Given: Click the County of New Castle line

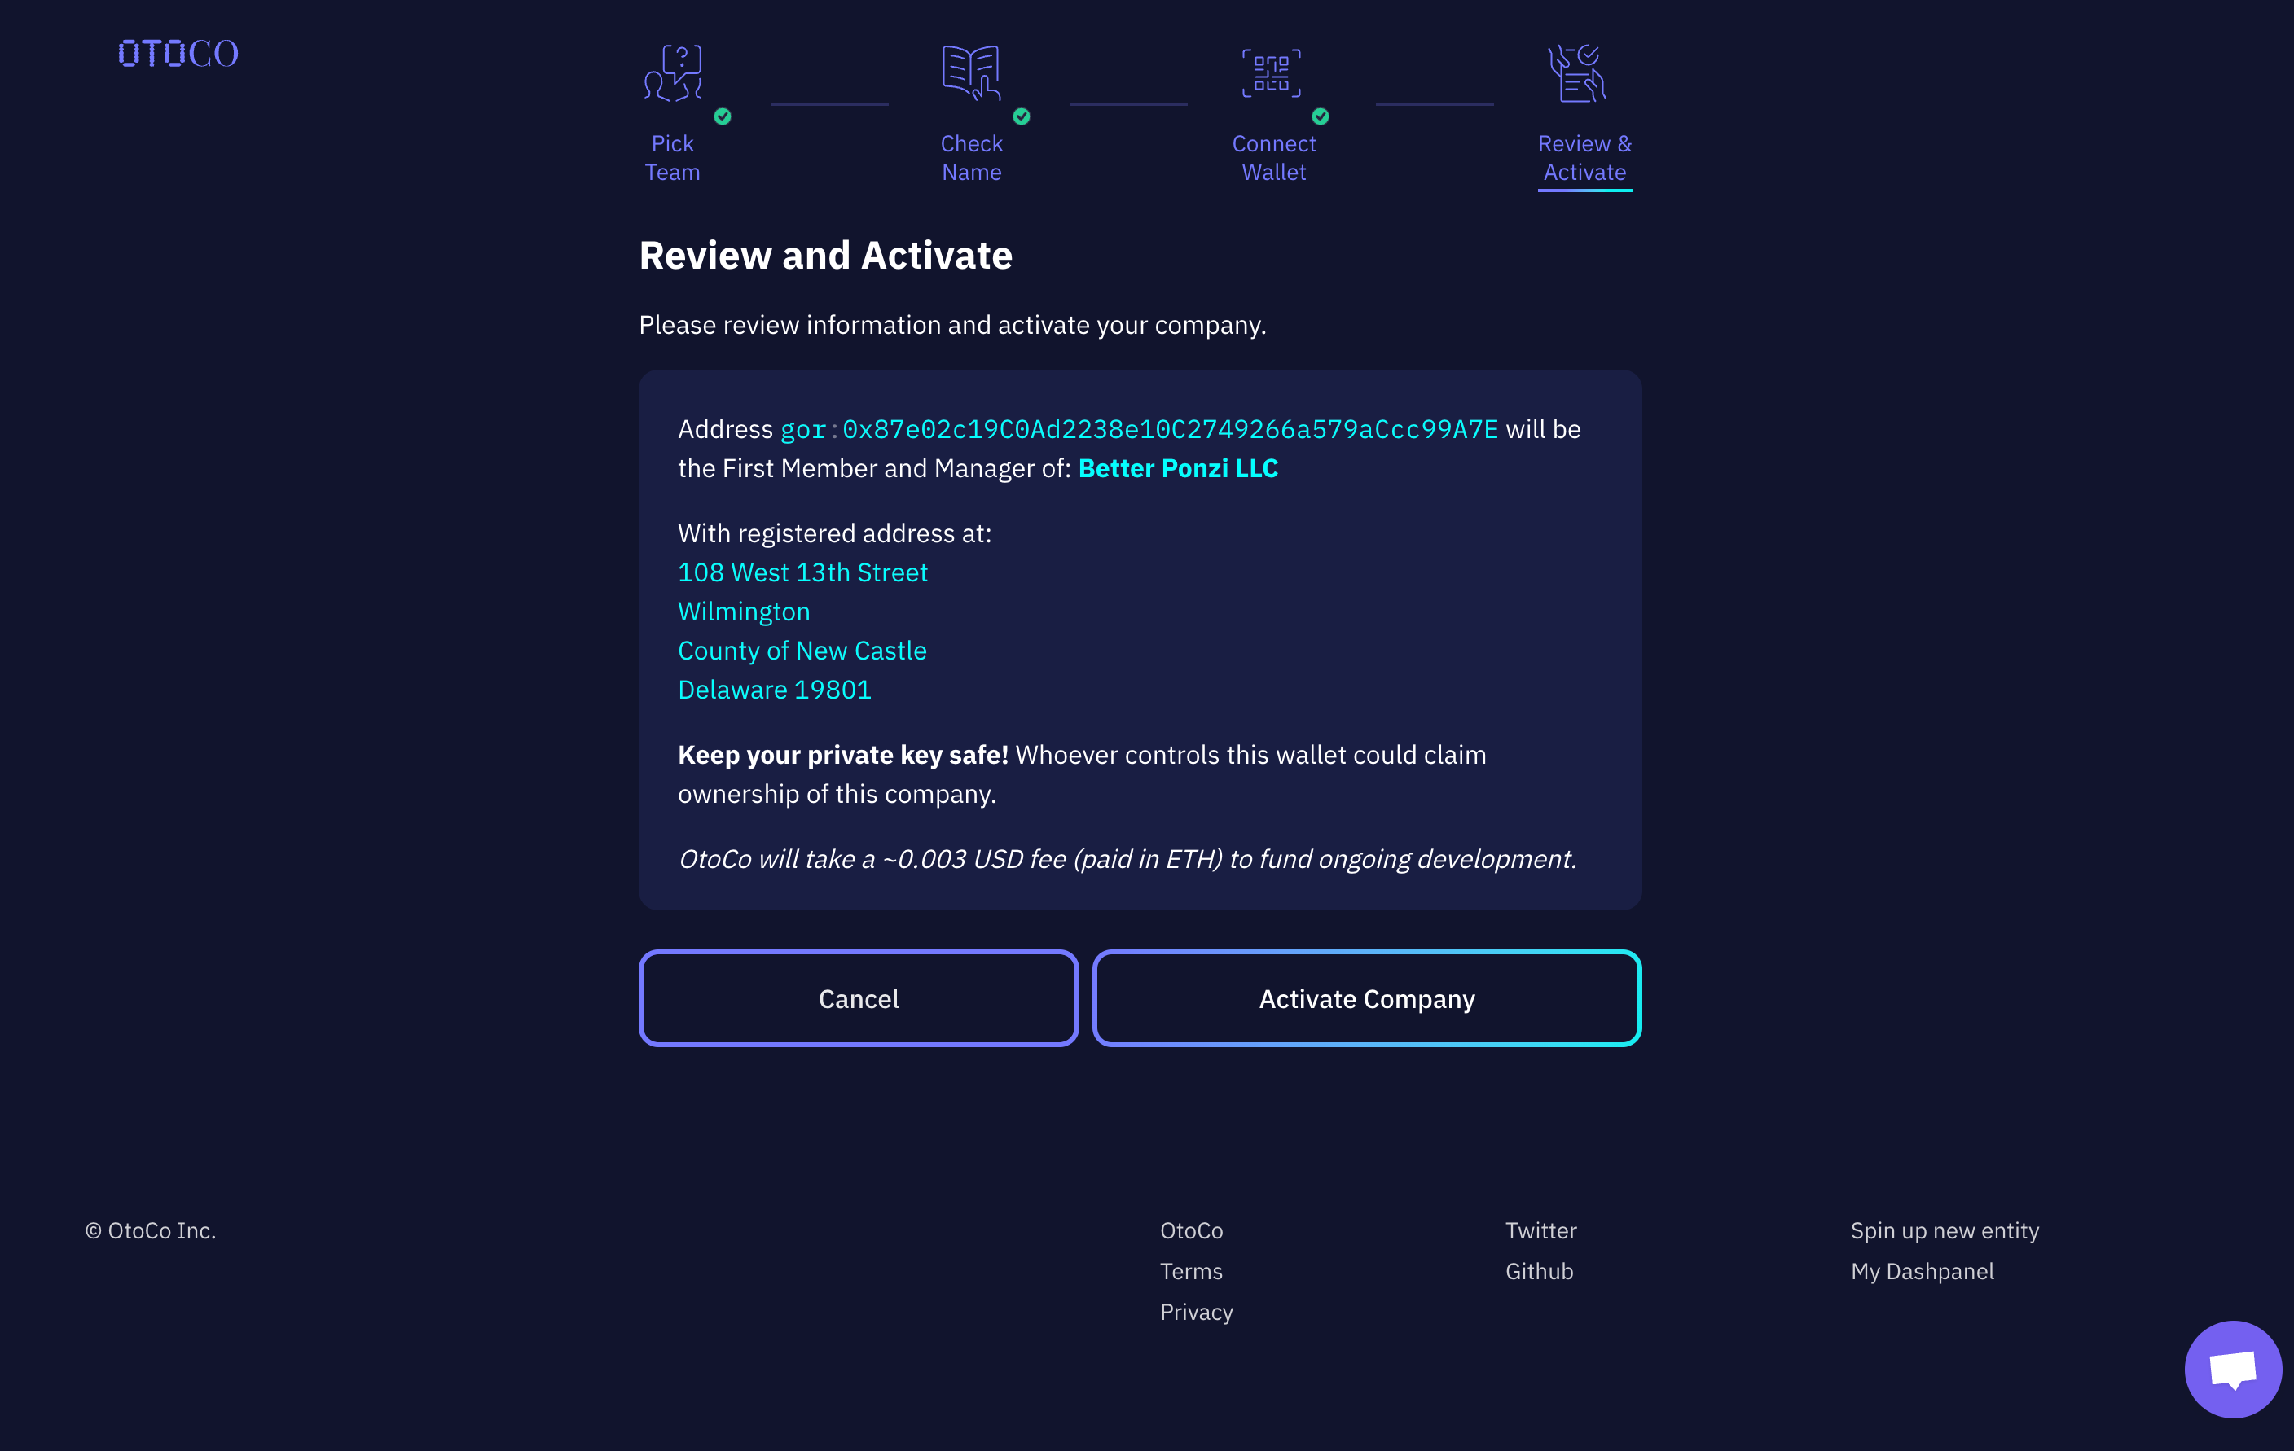Looking at the screenshot, I should tap(801, 651).
